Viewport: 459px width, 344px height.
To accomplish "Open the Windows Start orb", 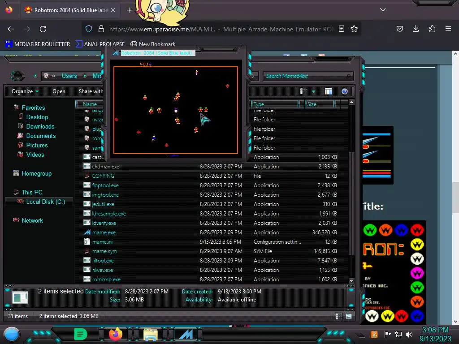I will [12, 334].
